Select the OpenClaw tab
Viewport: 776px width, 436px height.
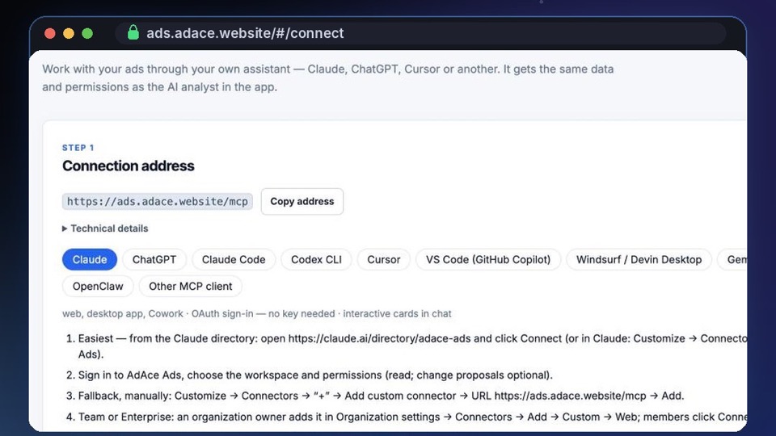click(x=98, y=286)
